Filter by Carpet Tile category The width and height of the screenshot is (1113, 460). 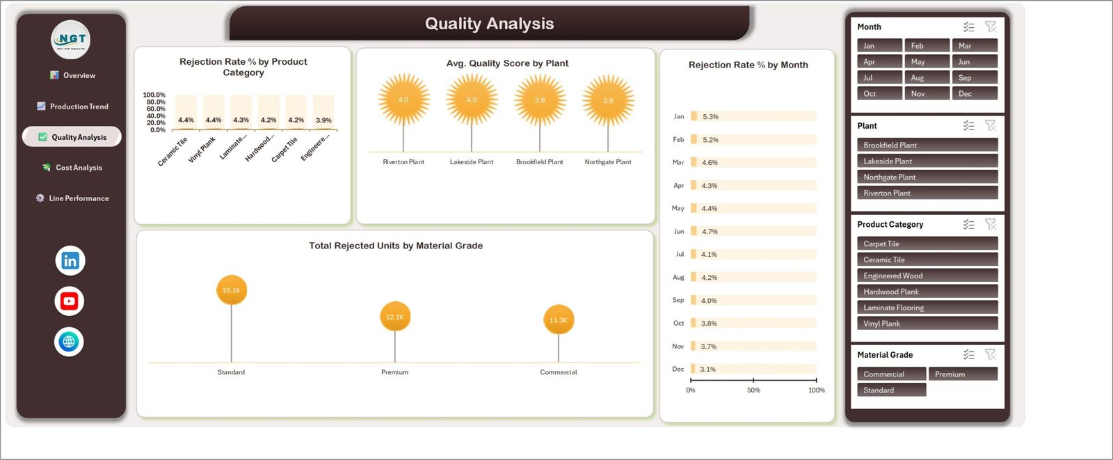[927, 244]
